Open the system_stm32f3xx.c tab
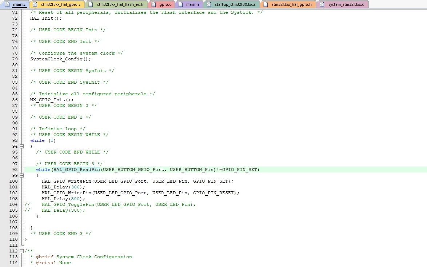This screenshot has width=427, height=267. pyautogui.click(x=342, y=4)
